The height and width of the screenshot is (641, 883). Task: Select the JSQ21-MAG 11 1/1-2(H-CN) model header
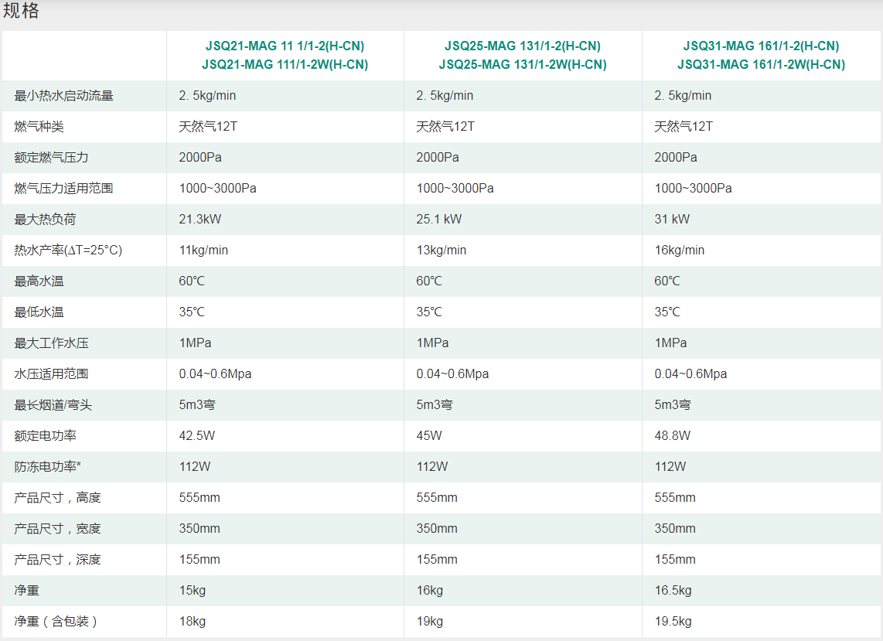point(285,46)
